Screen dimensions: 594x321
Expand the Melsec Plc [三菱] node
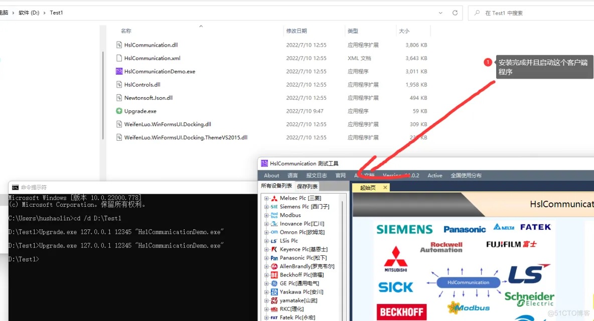(266, 198)
